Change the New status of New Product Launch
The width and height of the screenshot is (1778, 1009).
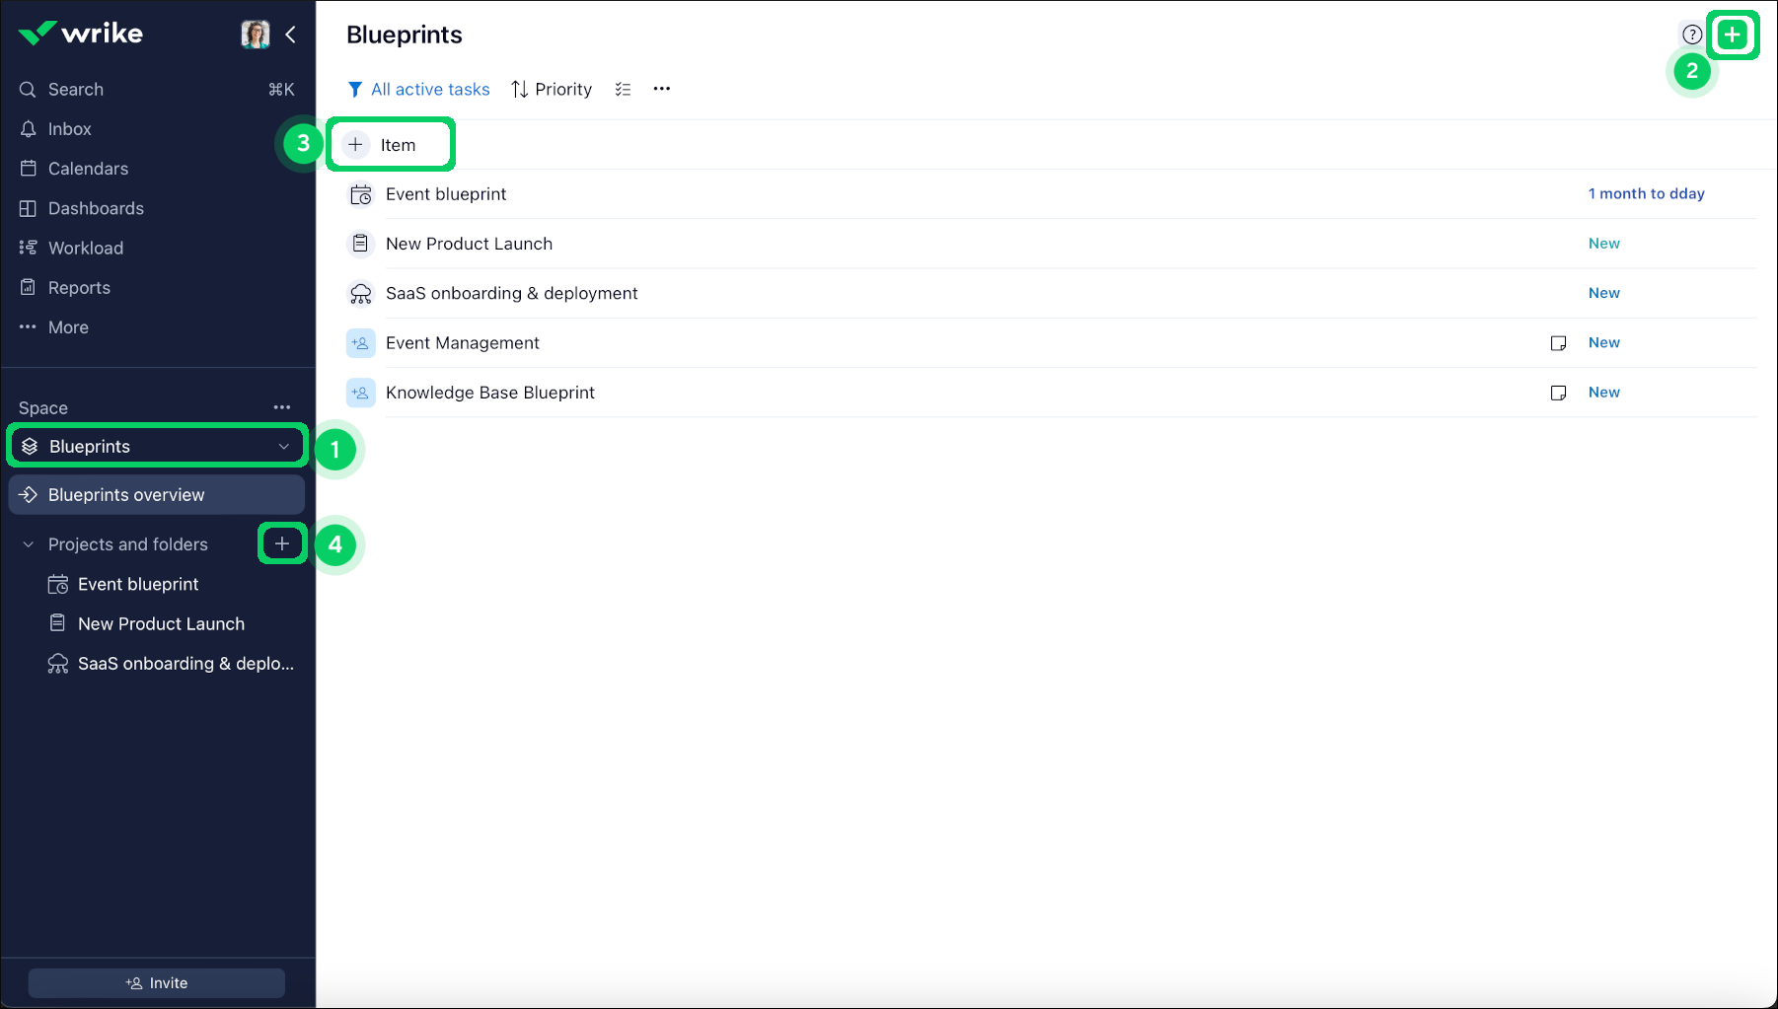click(1604, 244)
